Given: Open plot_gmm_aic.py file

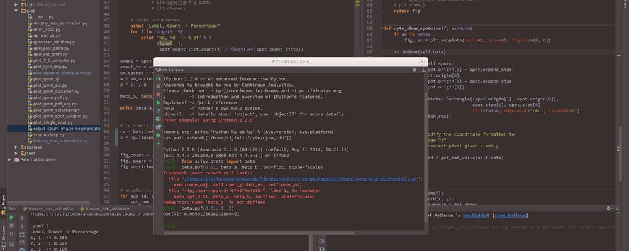Looking at the screenshot, I should click(x=50, y=85).
